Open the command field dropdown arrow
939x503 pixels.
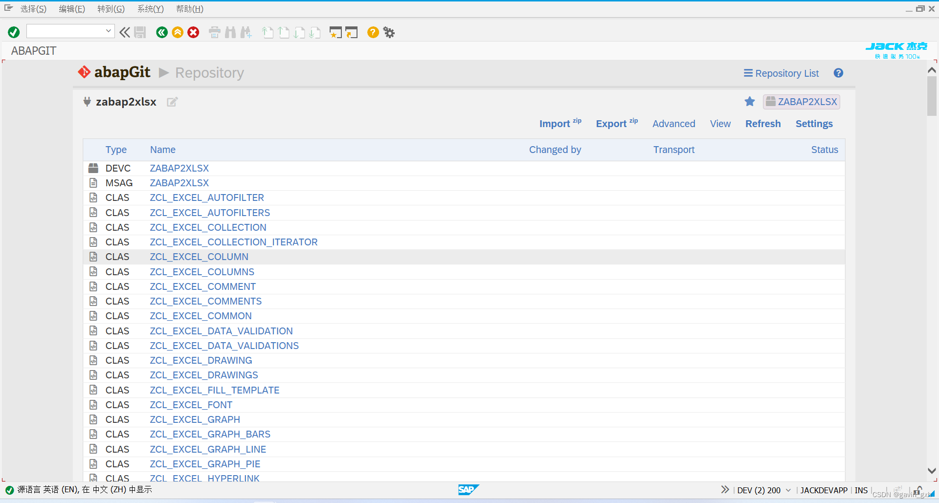(108, 31)
